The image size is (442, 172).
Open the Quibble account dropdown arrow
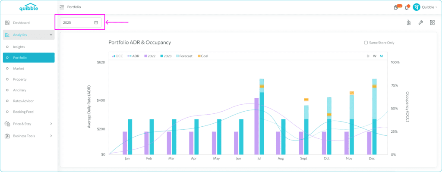pos(437,7)
